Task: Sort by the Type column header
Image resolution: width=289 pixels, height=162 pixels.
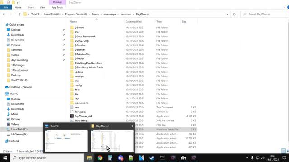Action: click(159, 22)
